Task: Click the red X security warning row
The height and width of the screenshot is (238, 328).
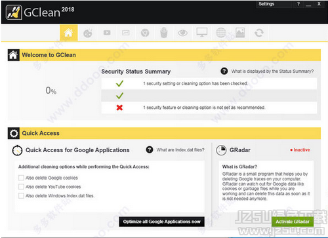Action: pyautogui.click(x=209, y=108)
